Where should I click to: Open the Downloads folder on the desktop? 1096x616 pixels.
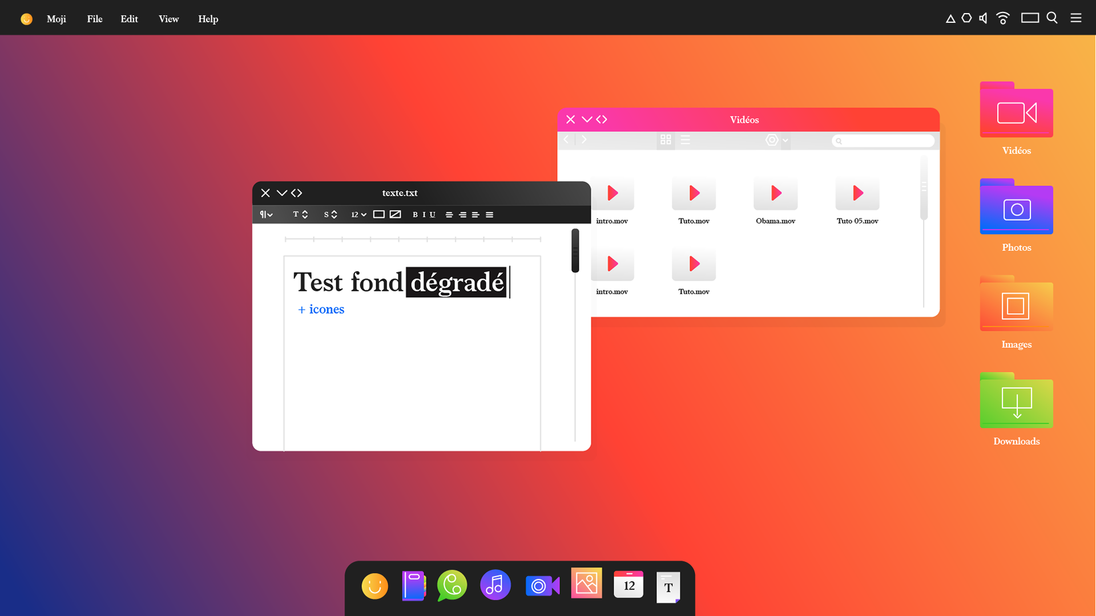pos(1016,401)
